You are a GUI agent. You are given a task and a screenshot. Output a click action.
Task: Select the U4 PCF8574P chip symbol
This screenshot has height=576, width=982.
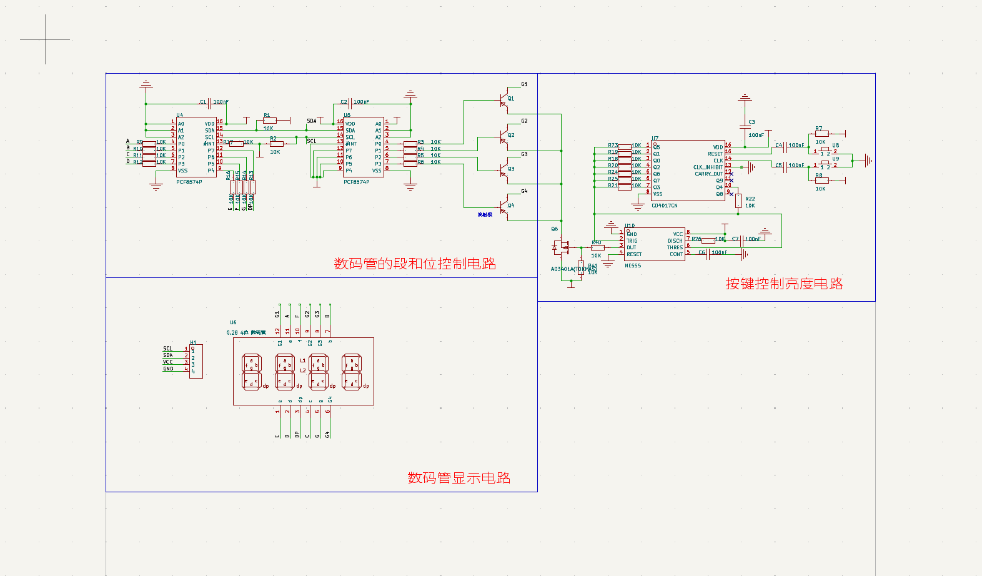pyautogui.click(x=196, y=147)
